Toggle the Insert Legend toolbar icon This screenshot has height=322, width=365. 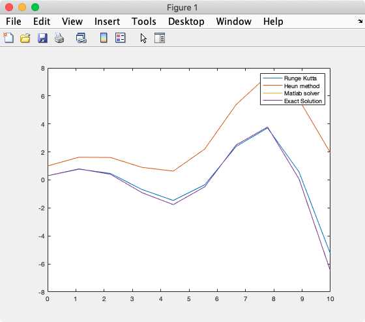click(121, 38)
